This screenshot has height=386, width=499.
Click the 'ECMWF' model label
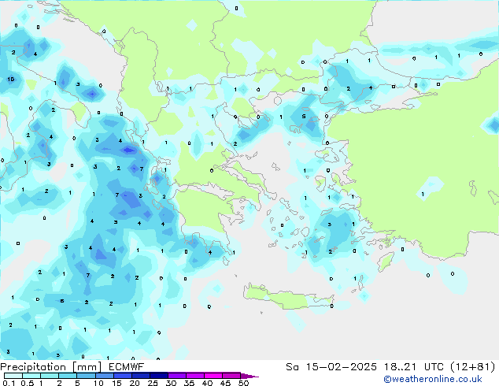[x=127, y=367]
